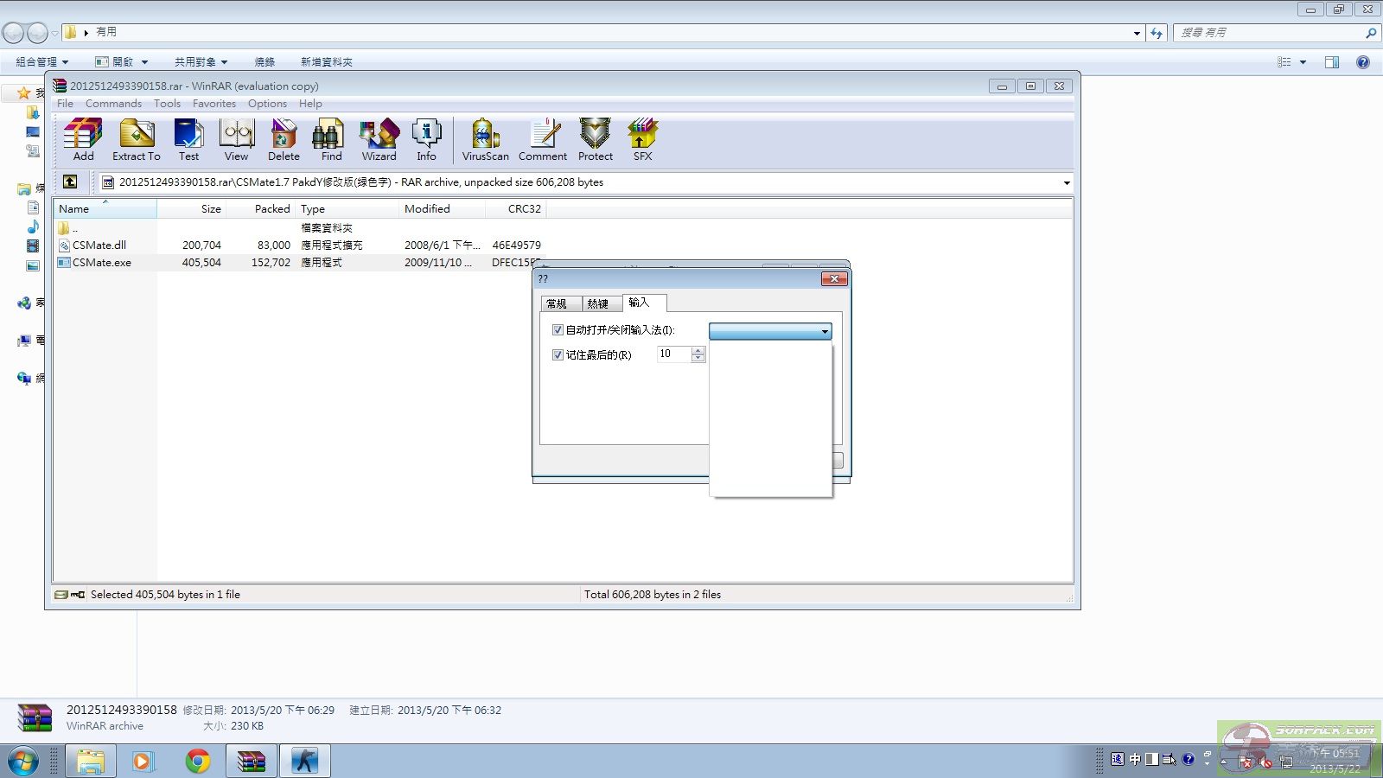
Task: Open the archive path dropdown arrow
Action: click(1066, 182)
